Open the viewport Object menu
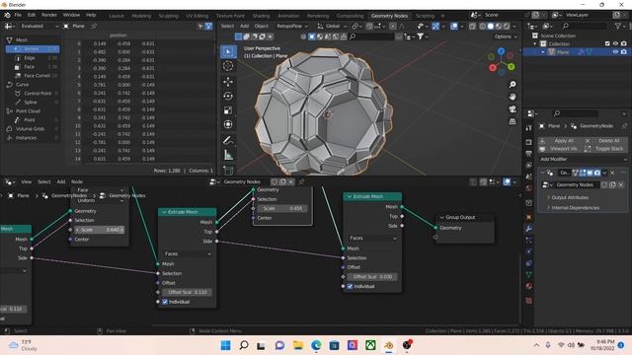The width and height of the screenshot is (632, 355). tap(261, 27)
